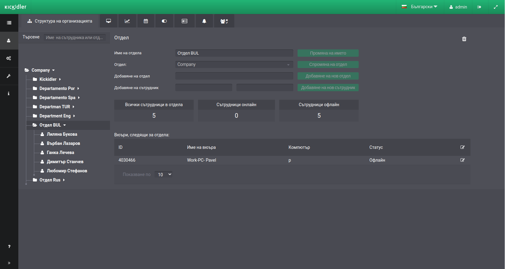
Task: Expand sidebar with double chevron
Action: click(x=9, y=263)
